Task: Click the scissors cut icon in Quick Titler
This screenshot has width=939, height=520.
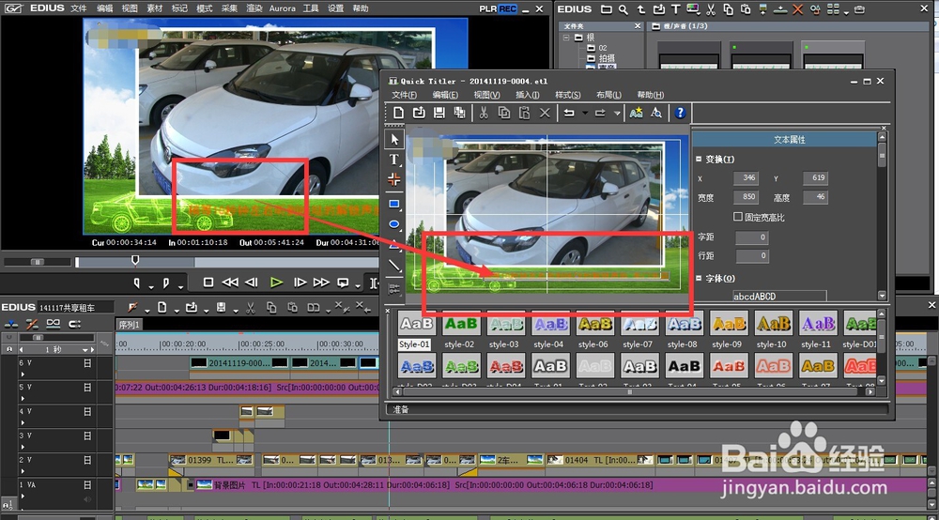Action: [484, 113]
